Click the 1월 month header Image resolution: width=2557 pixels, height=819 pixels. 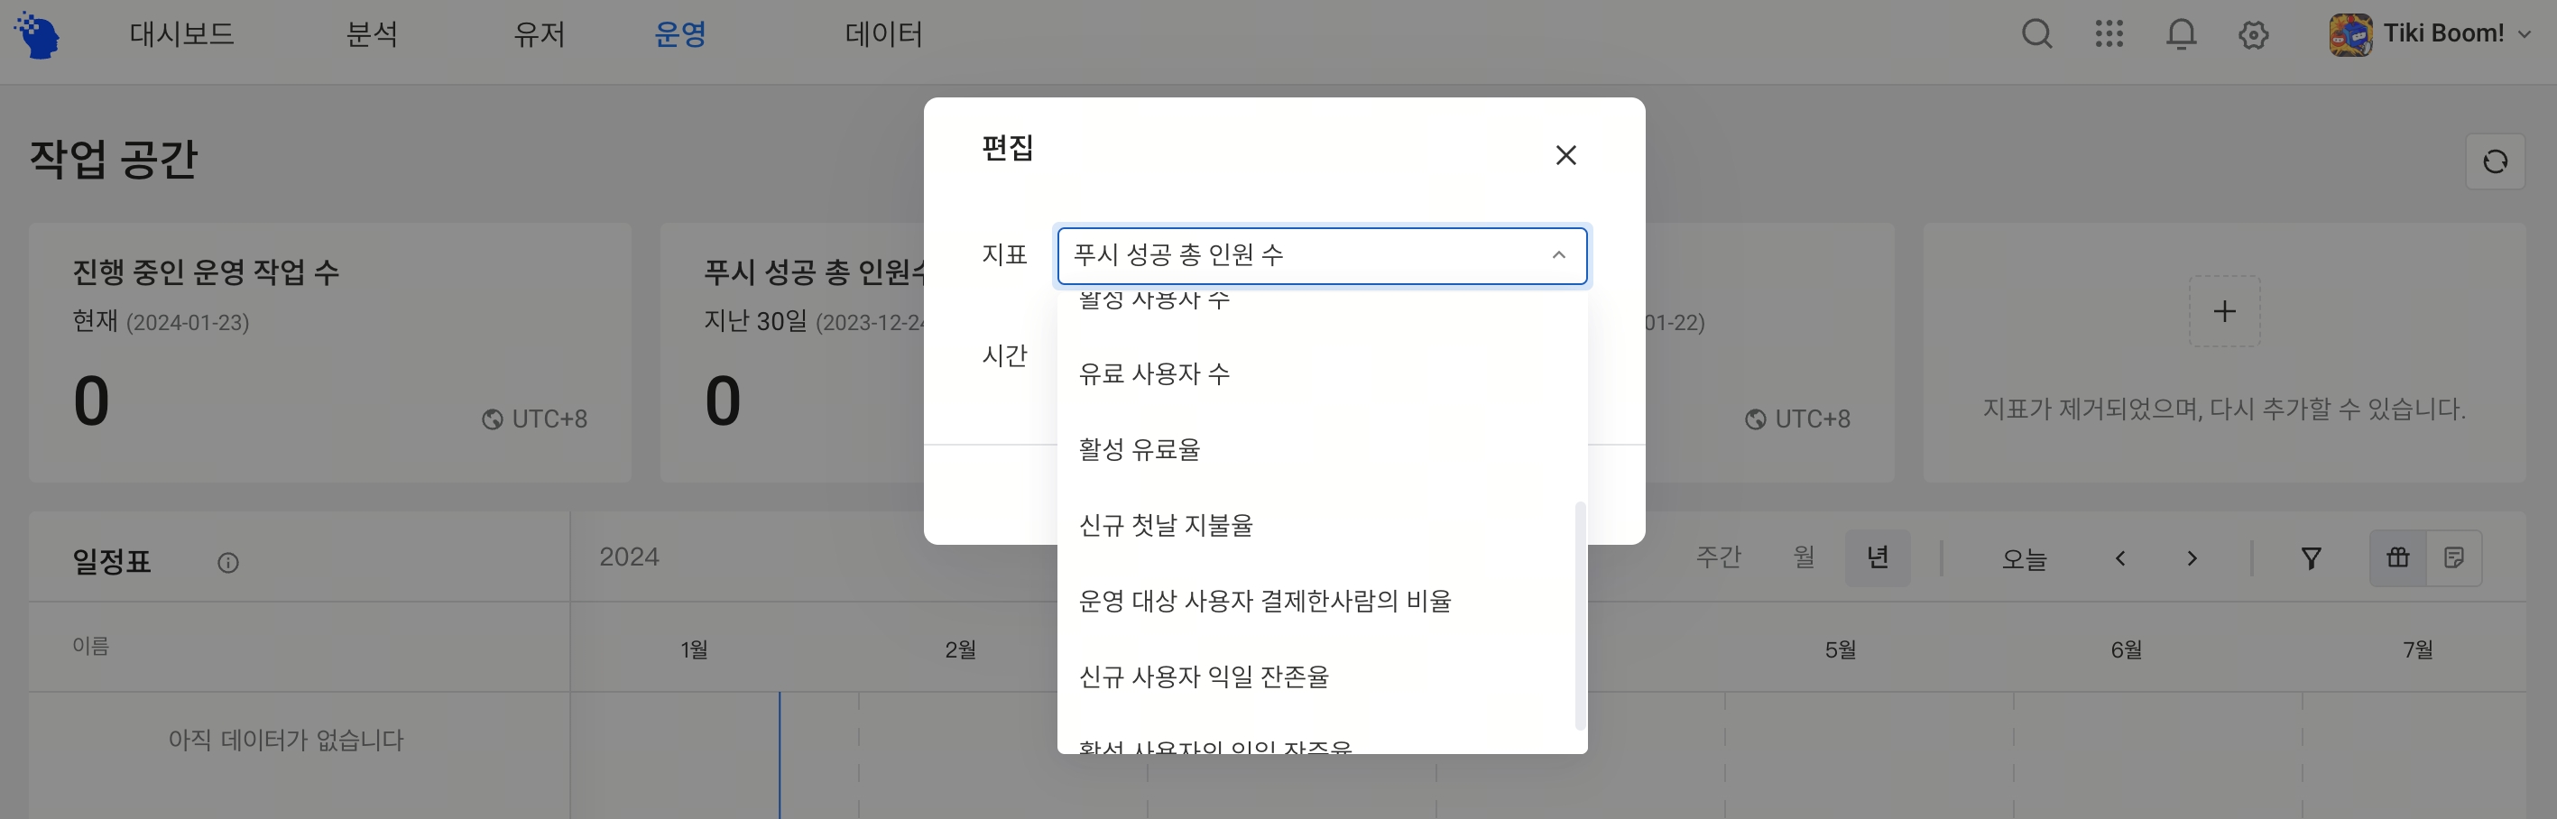point(694,649)
